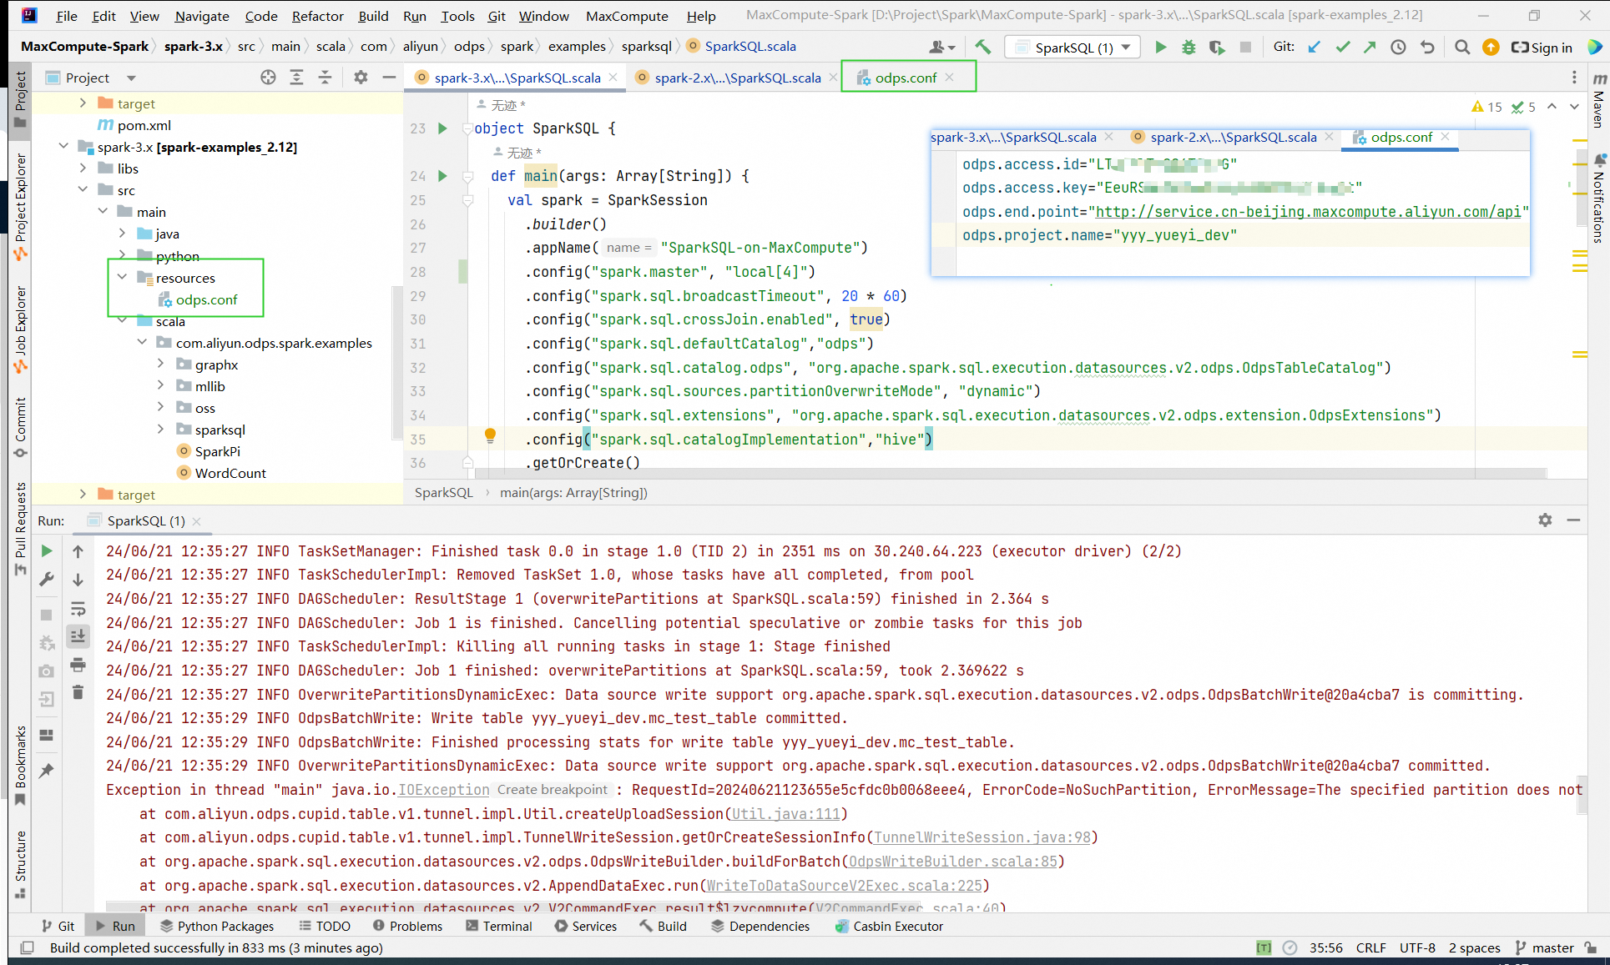Rollback changes with undo arrow icon
The height and width of the screenshot is (965, 1610).
[1427, 48]
